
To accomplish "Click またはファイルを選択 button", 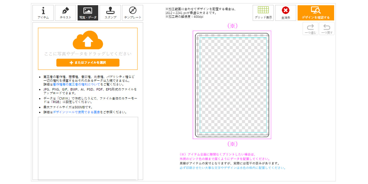I will [x=88, y=63].
